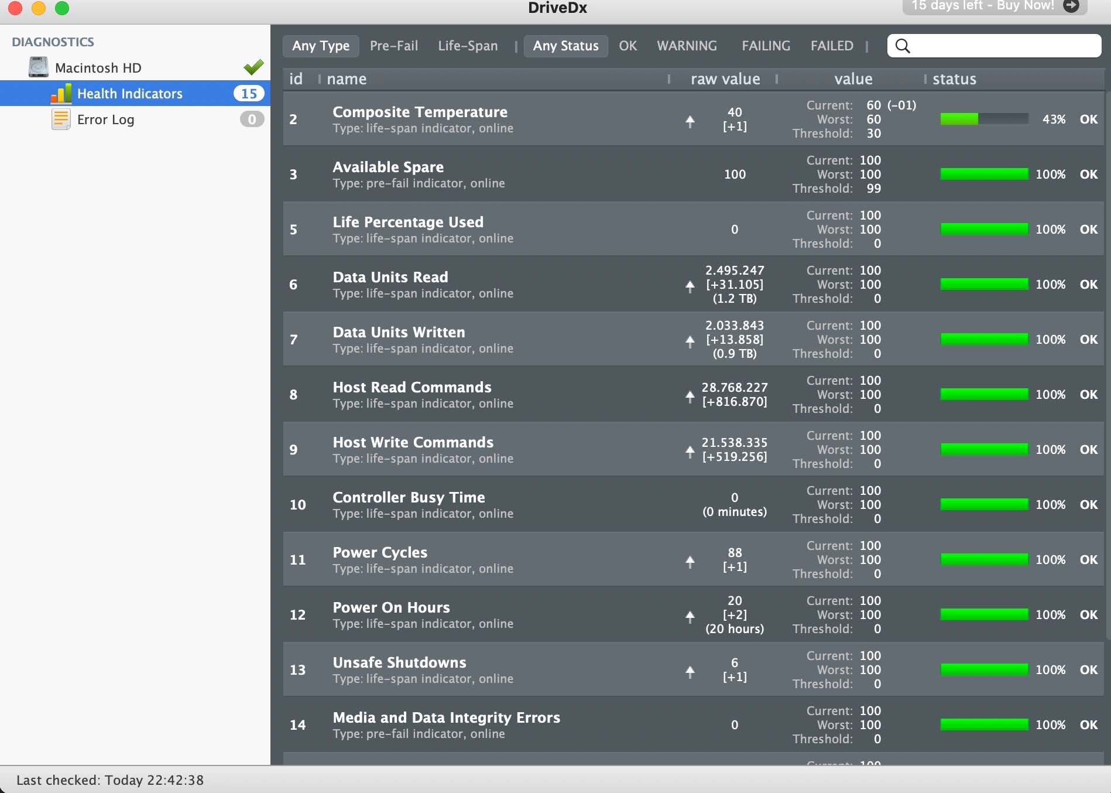Screen dimensions: 1111x793
Task: Filter indicators with OK status
Action: [x=627, y=46]
